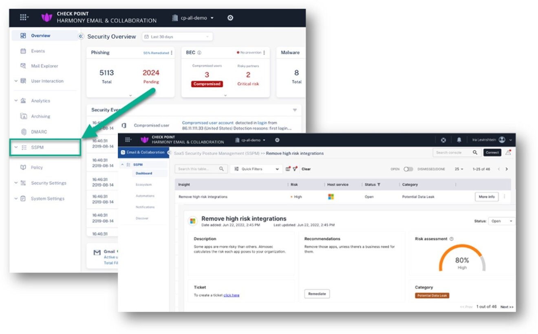The width and height of the screenshot is (538, 334).
Task: Open the Quick Filters dropdown
Action: click(256, 169)
